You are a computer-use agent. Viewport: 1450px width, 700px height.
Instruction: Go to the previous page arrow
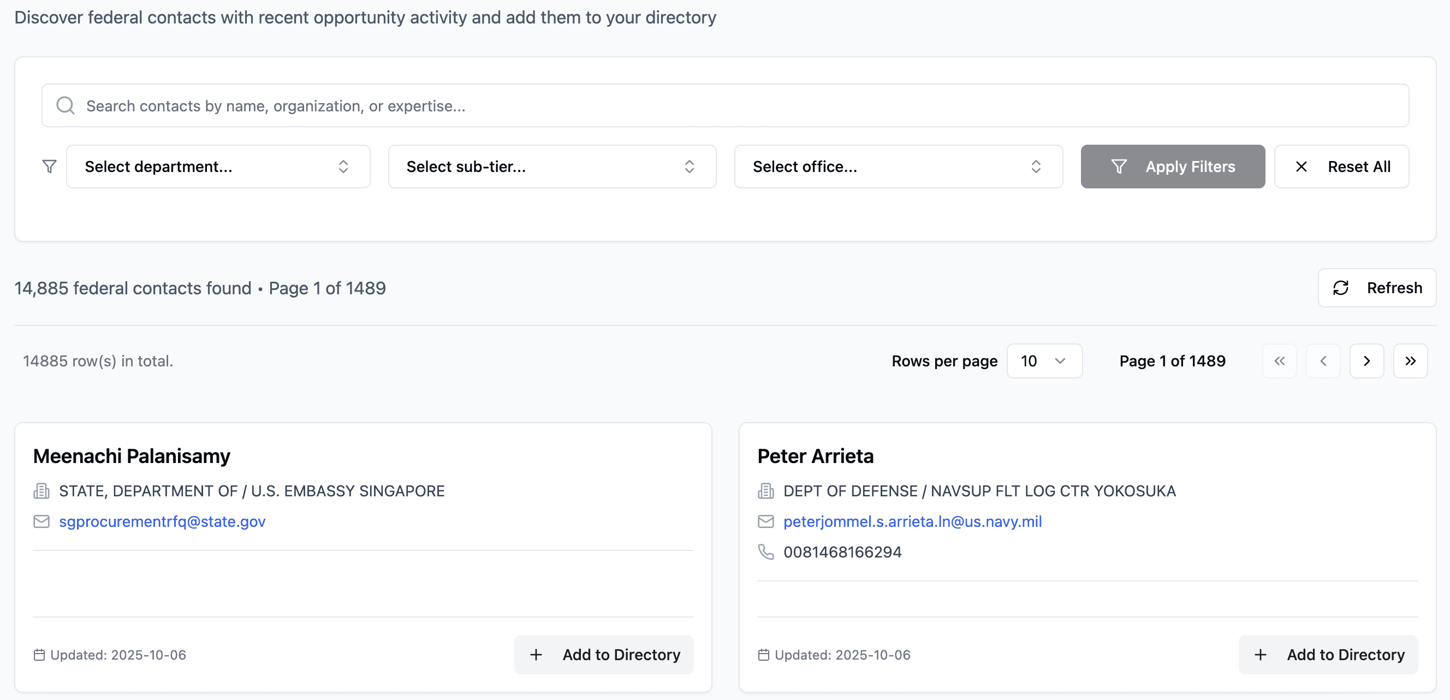pyautogui.click(x=1323, y=361)
